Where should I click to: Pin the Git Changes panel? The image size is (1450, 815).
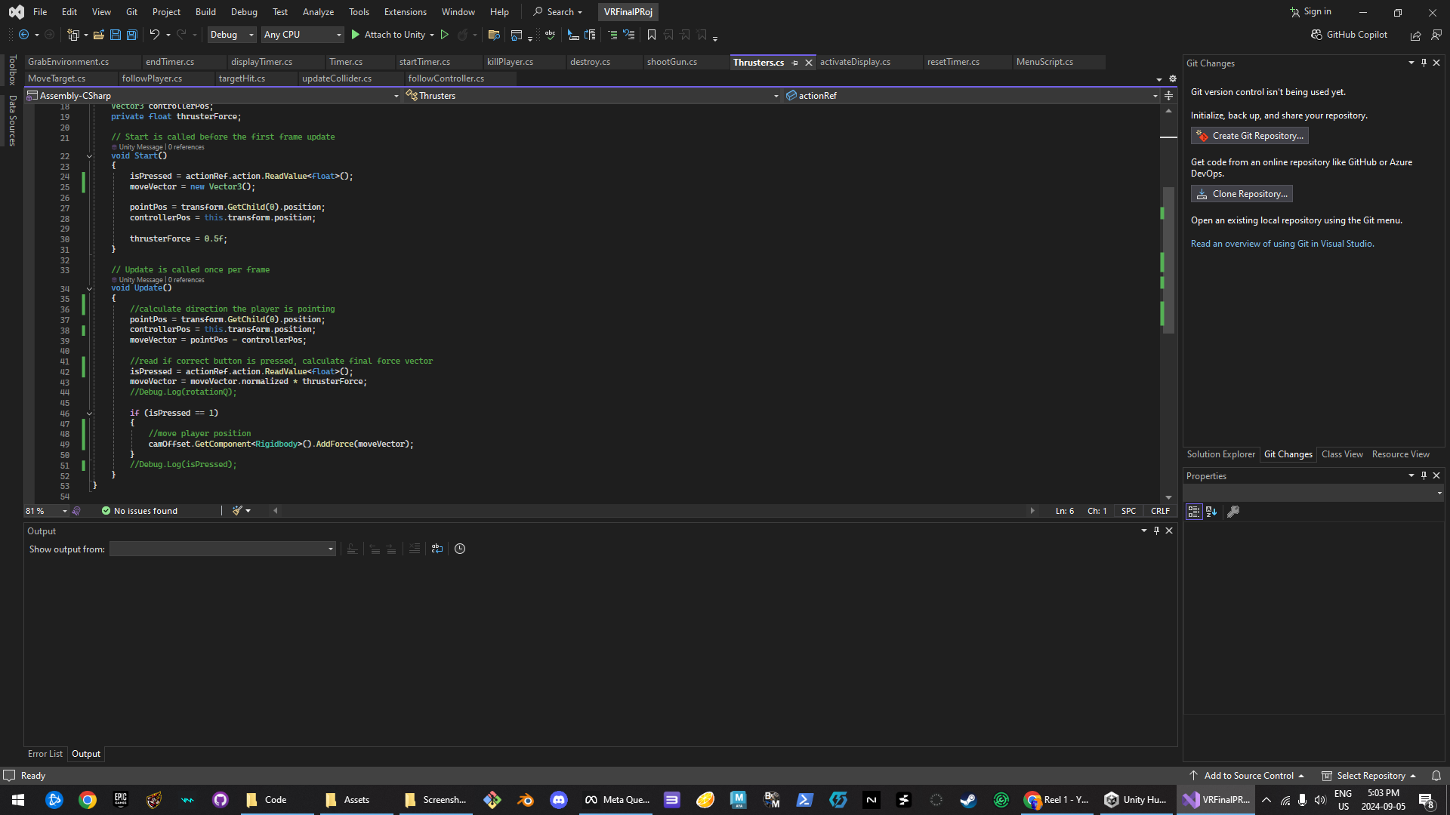1424,63
